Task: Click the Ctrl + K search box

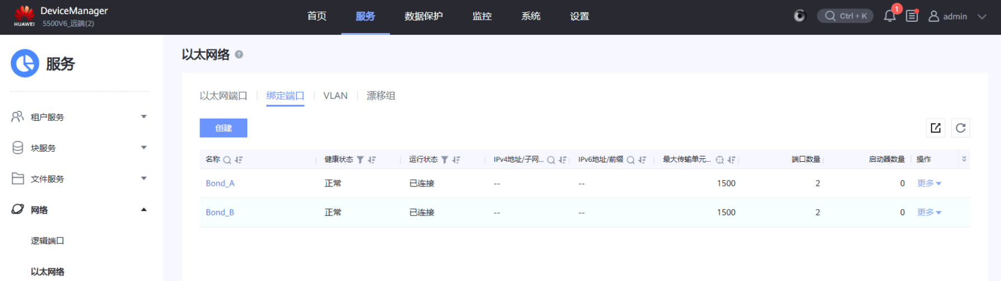Action: tap(845, 16)
